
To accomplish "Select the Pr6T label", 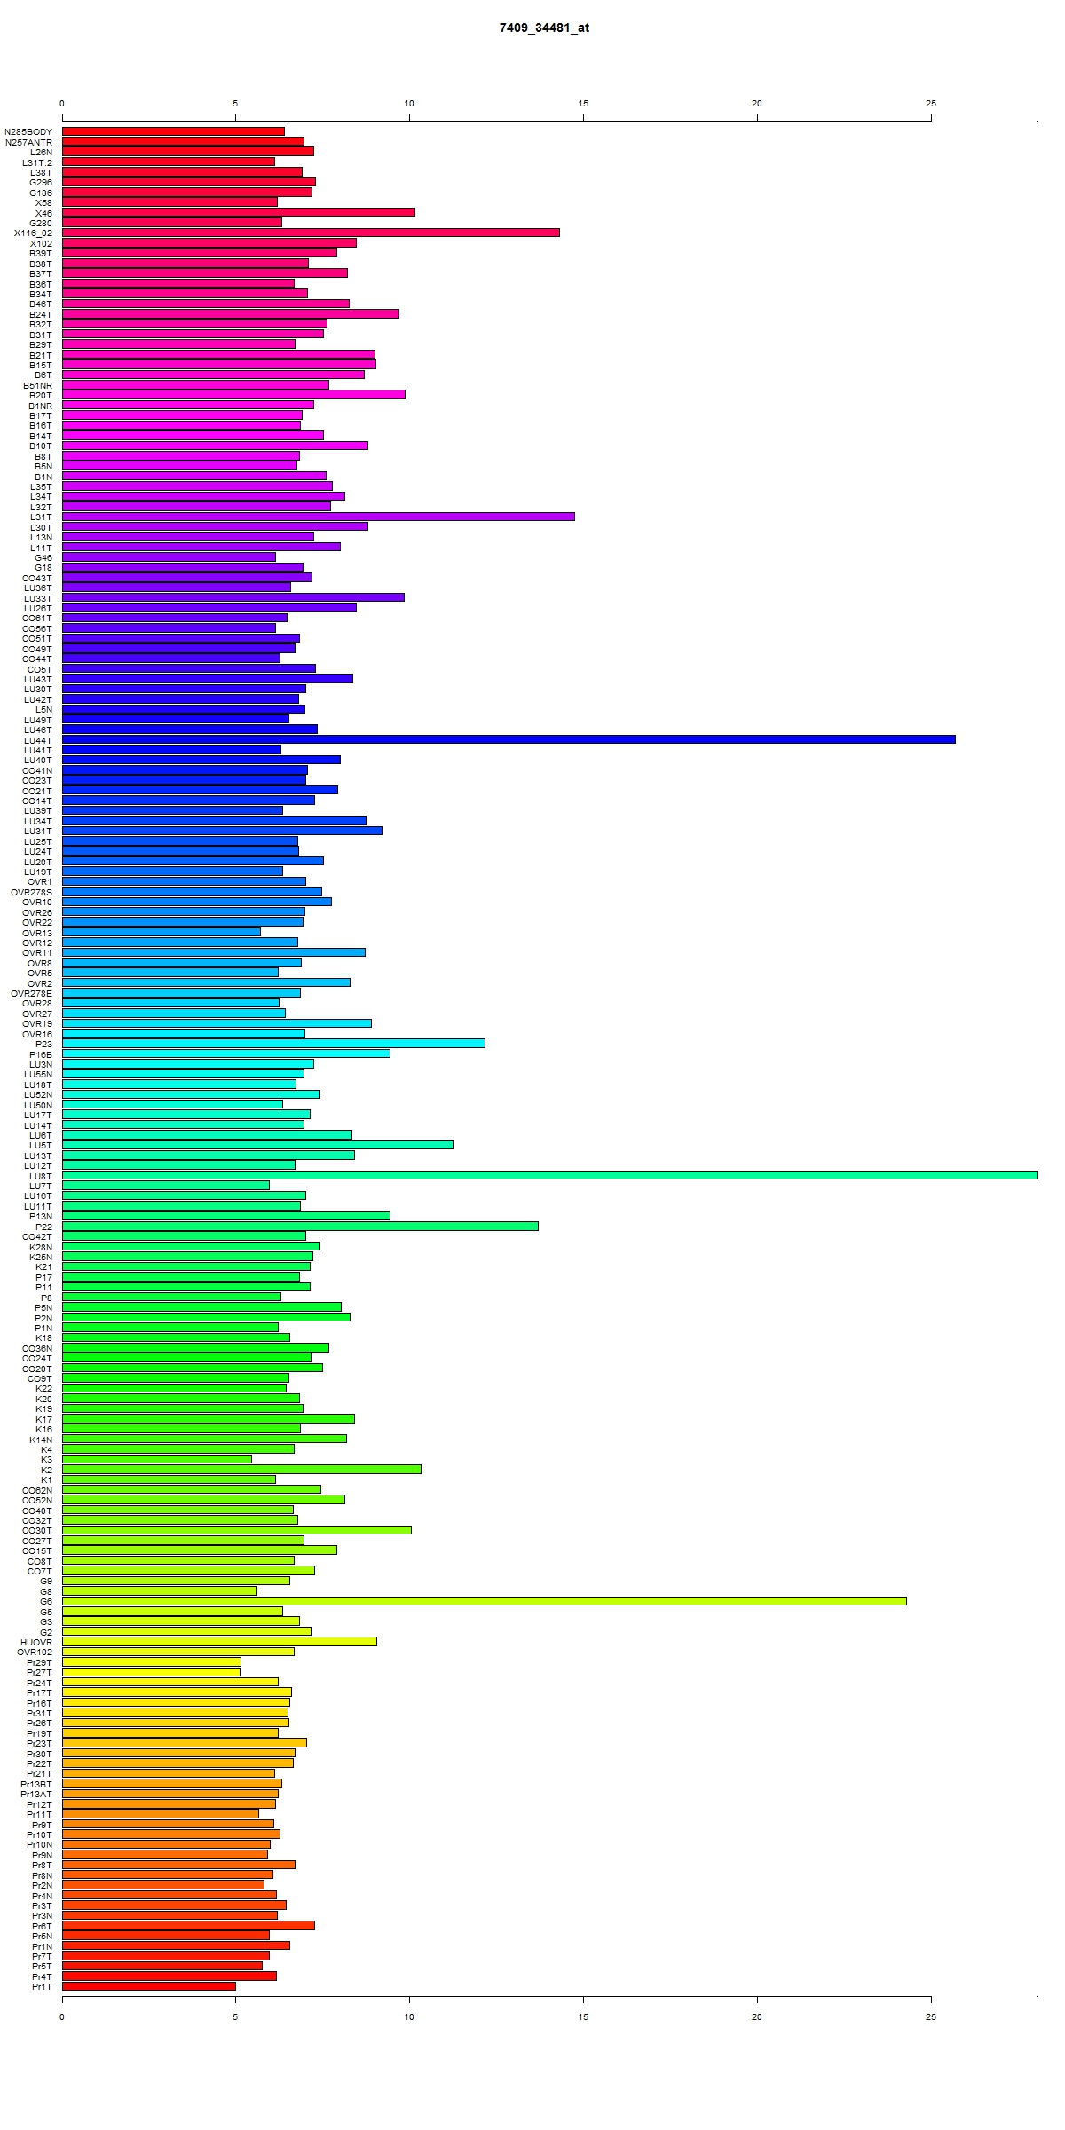I will coord(42,1926).
